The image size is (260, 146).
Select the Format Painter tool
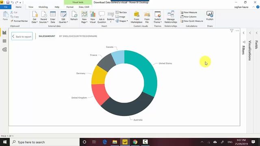(x=19, y=21)
